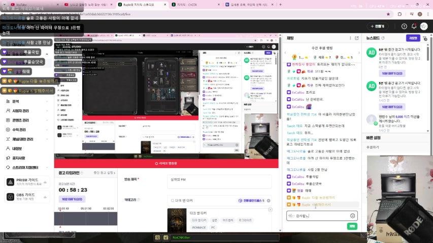Viewport: 433px width, 243px height.
Task: Click the purple button in 뉴스피드 header
Action: click(x=413, y=38)
